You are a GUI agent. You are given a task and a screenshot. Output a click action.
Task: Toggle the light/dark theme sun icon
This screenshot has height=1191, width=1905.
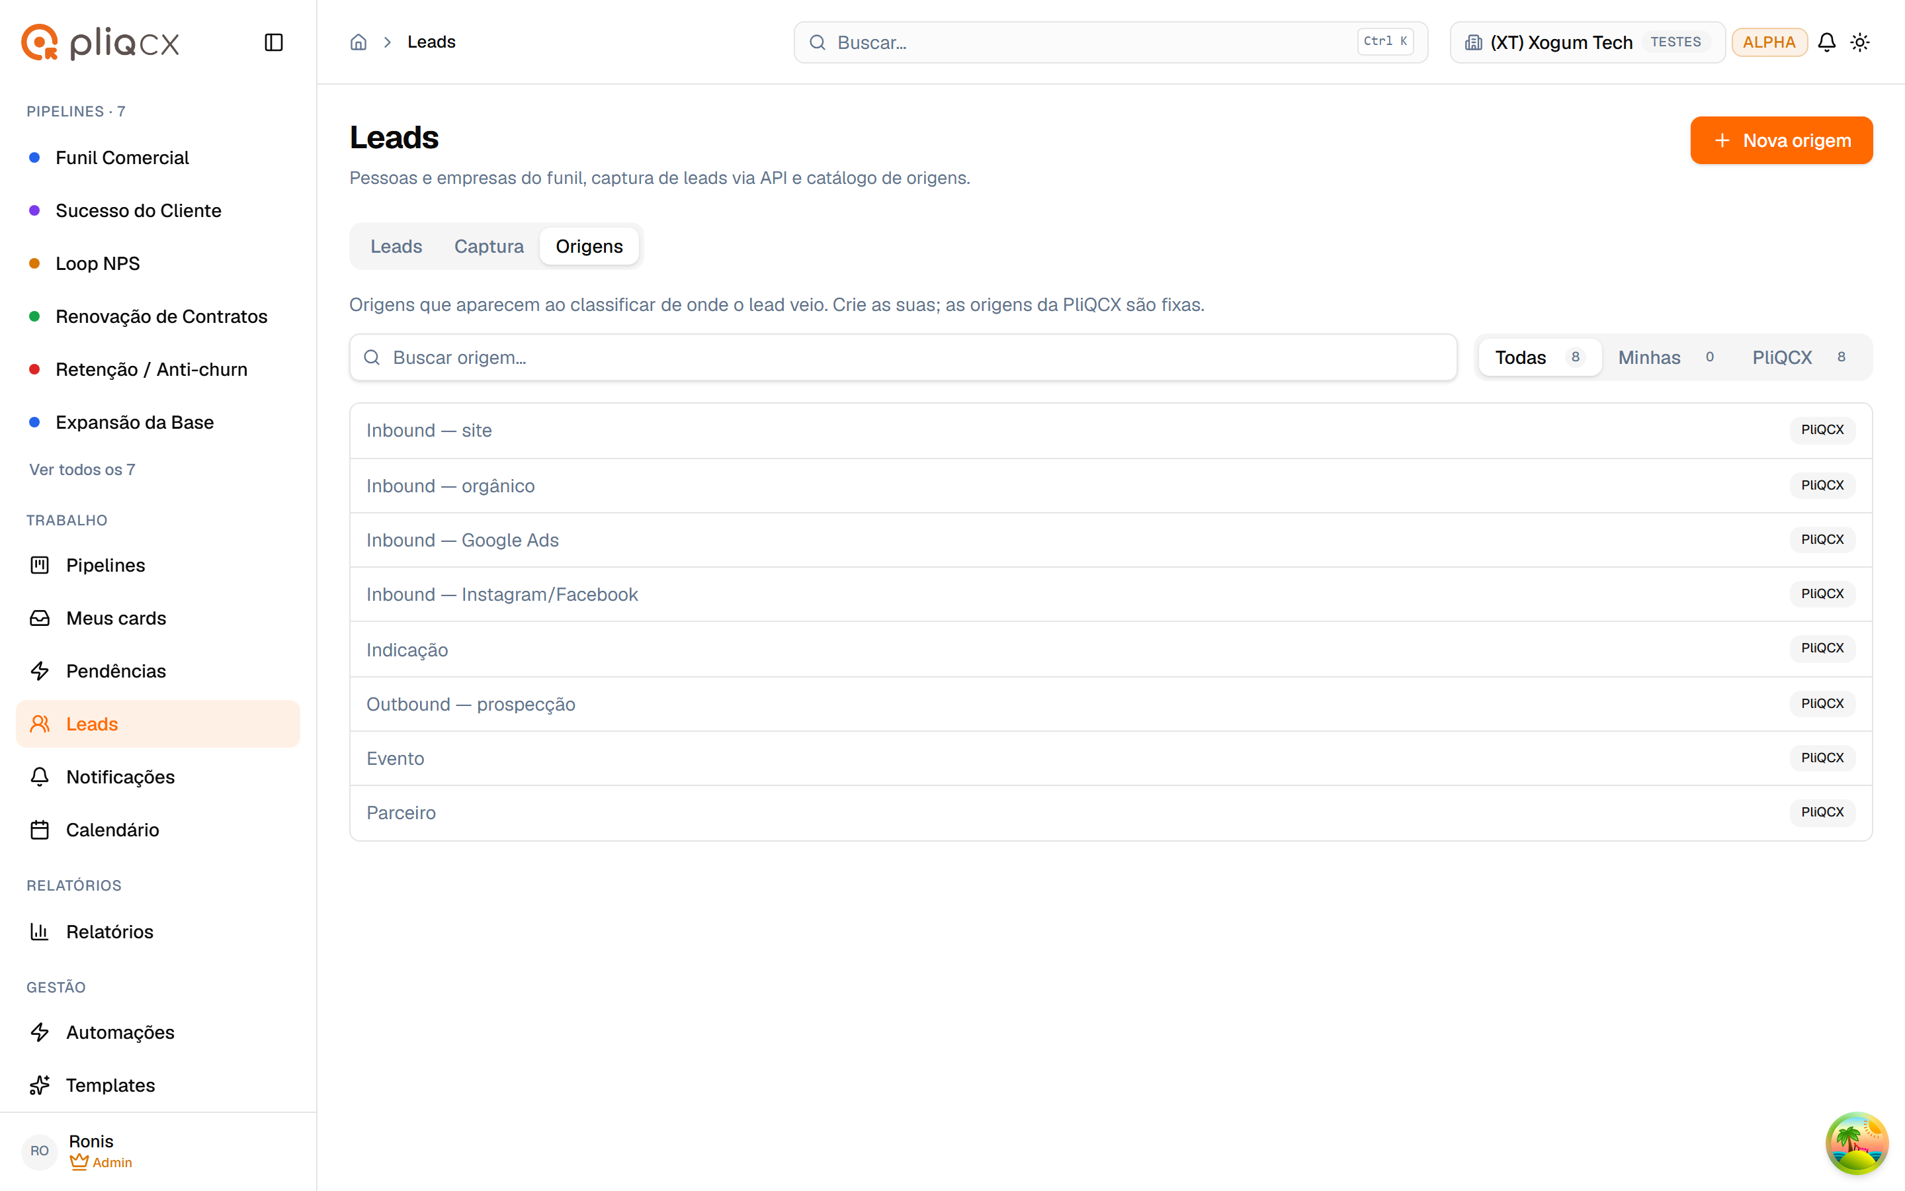tap(1860, 42)
